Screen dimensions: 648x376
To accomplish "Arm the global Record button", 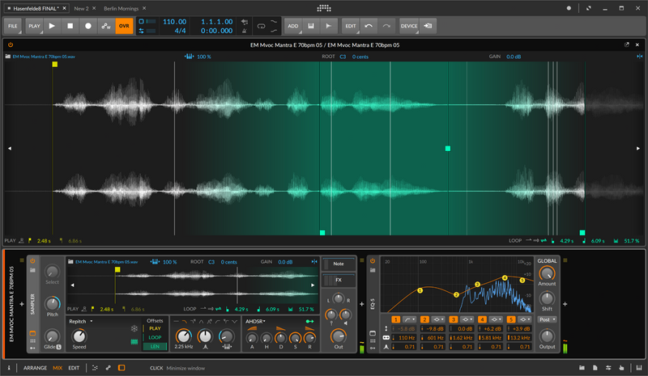I will click(88, 26).
